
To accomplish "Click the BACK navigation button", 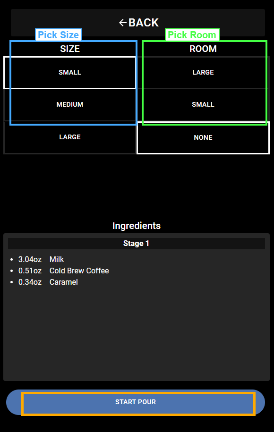I will 138,22.
